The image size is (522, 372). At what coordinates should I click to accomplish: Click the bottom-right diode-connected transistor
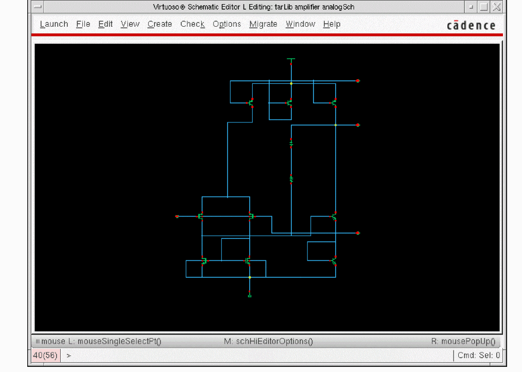pos(334,261)
